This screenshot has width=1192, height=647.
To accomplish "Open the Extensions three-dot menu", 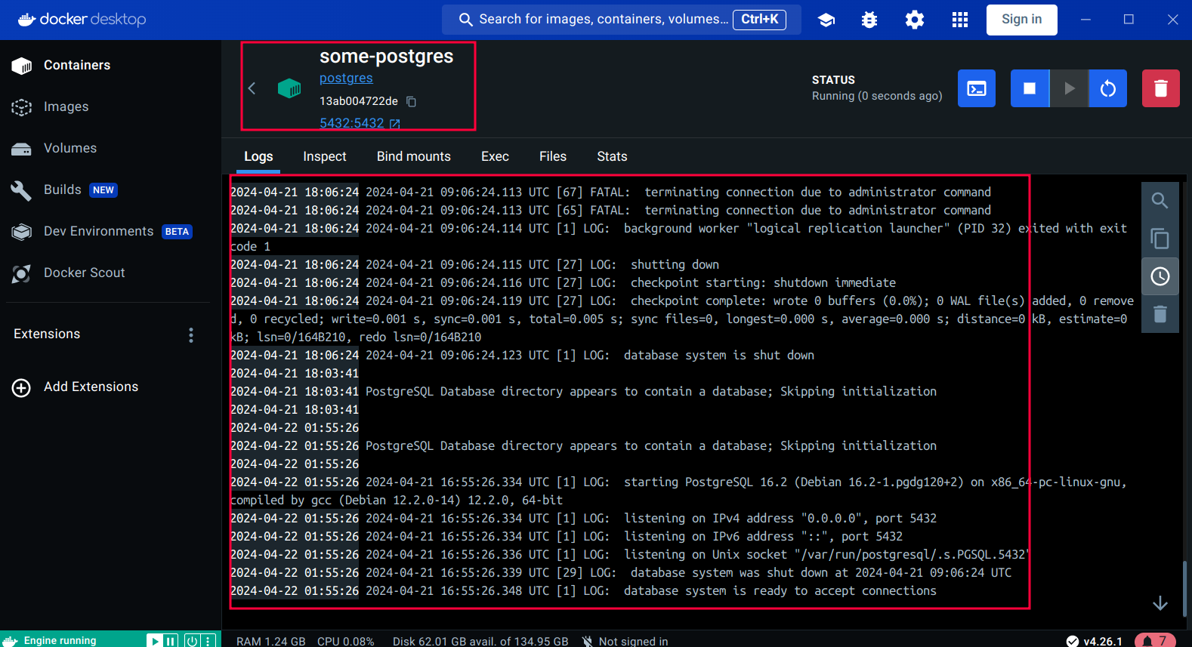I will click(x=191, y=334).
